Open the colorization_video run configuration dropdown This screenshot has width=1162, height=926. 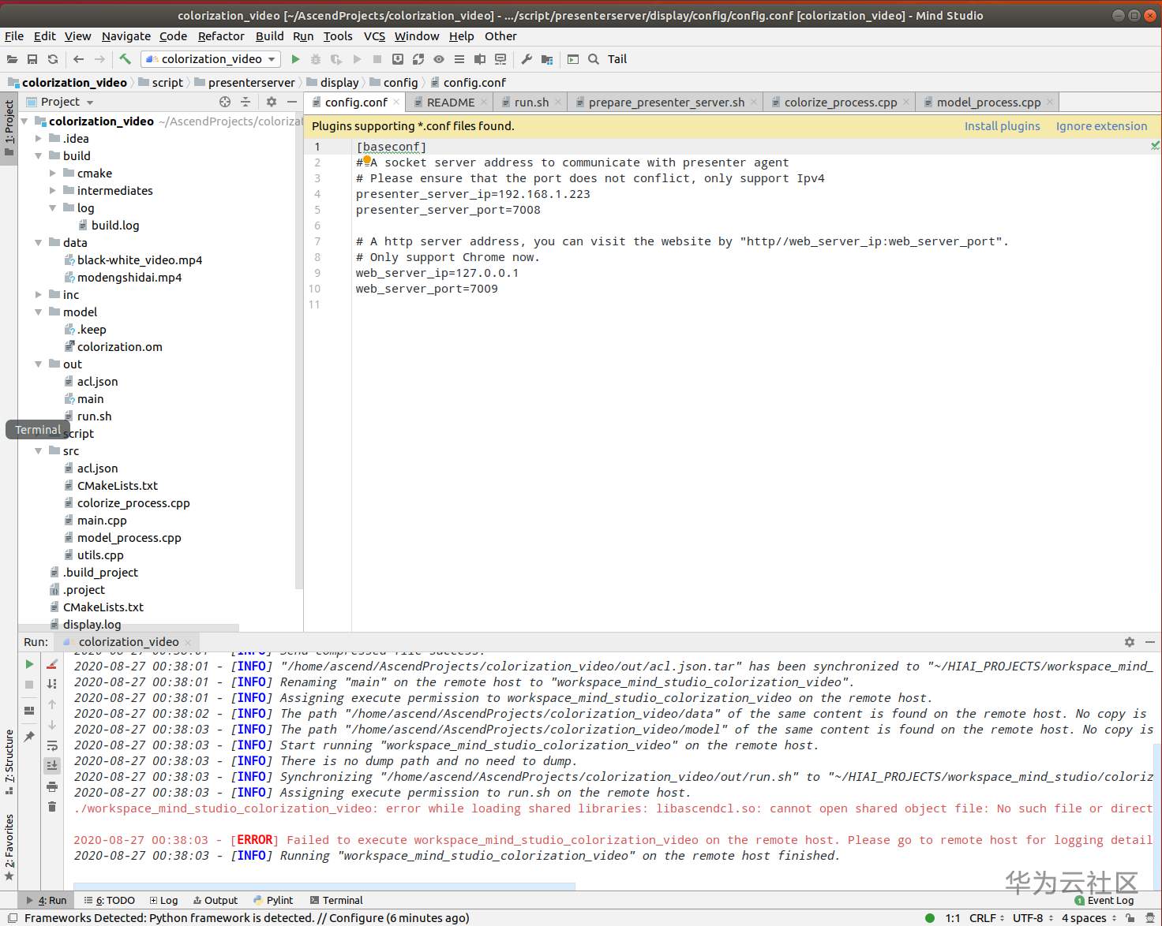pyautogui.click(x=211, y=59)
